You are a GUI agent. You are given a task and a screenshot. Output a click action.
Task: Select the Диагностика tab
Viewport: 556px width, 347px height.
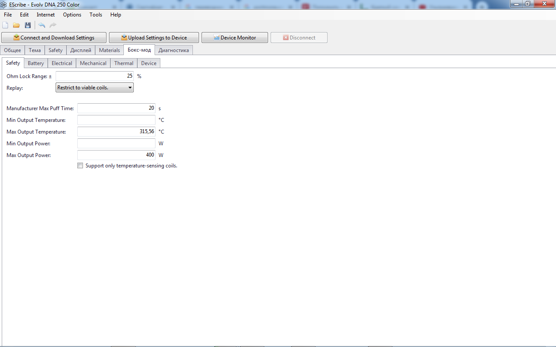173,50
